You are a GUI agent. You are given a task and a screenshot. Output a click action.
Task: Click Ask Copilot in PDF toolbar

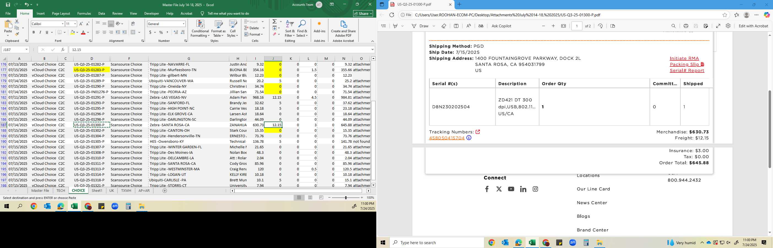501,26
